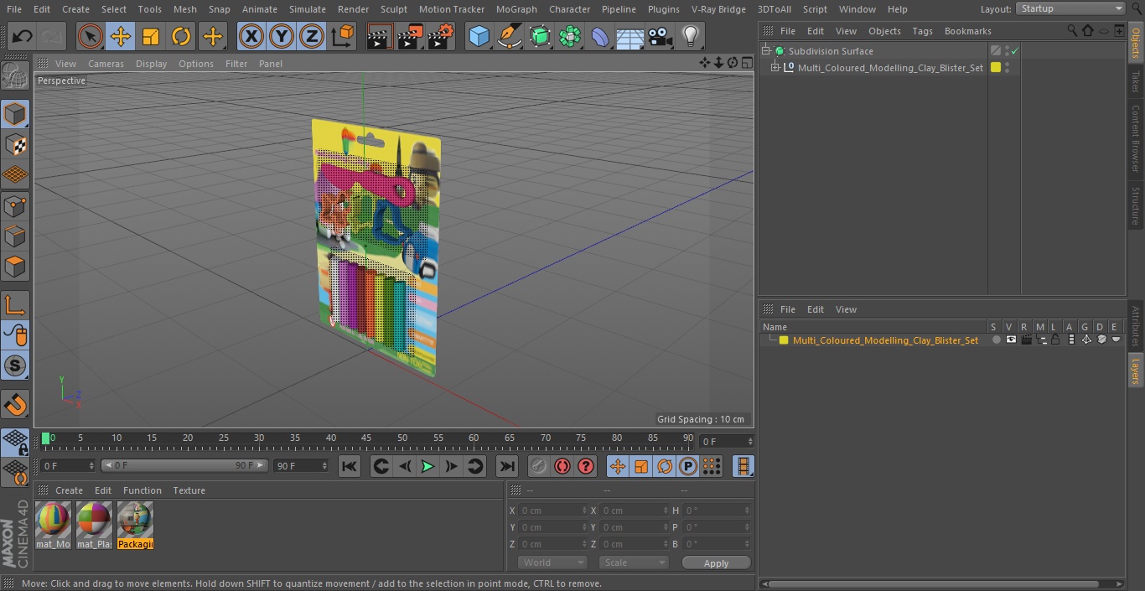Image resolution: width=1145 pixels, height=591 pixels.
Task: Activate the Scale tool
Action: point(151,36)
